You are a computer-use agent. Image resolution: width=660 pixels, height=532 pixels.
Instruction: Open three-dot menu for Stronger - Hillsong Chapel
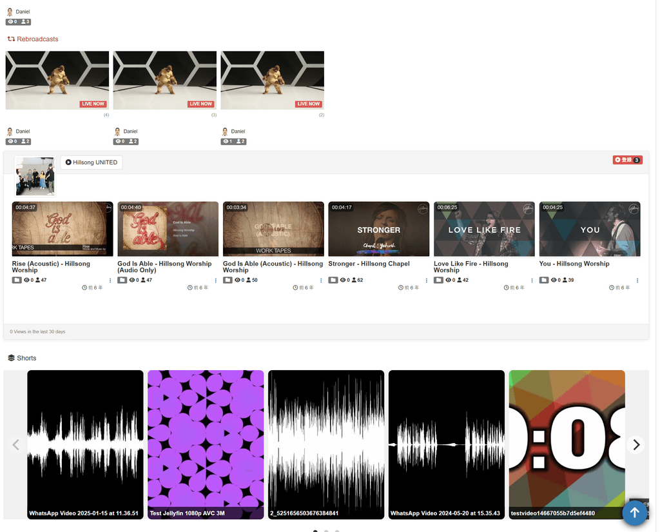pyautogui.click(x=427, y=281)
